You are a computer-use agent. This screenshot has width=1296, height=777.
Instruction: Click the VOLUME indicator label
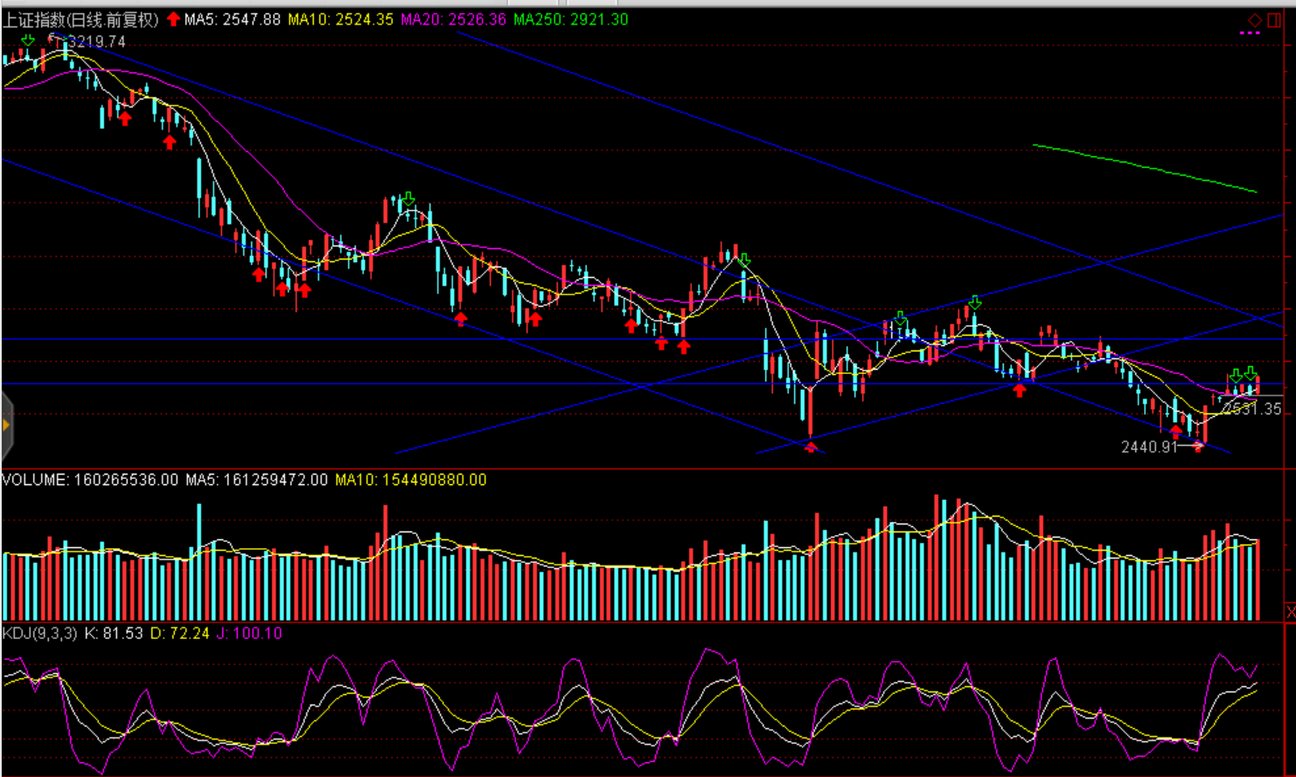[x=89, y=480]
